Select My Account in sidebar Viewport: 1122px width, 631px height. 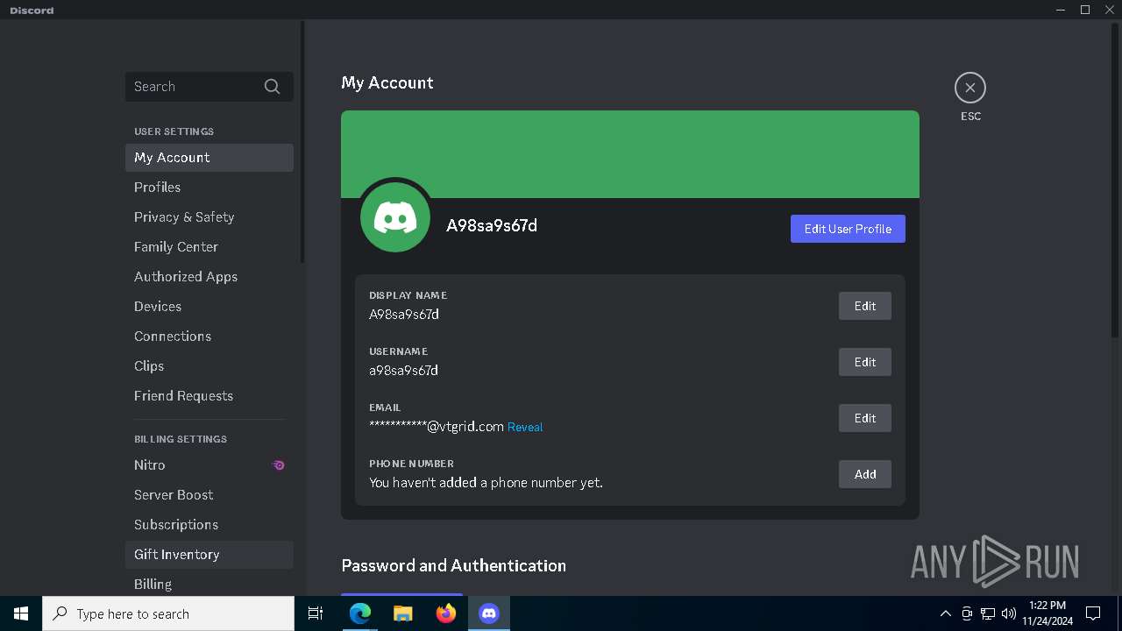click(x=209, y=158)
